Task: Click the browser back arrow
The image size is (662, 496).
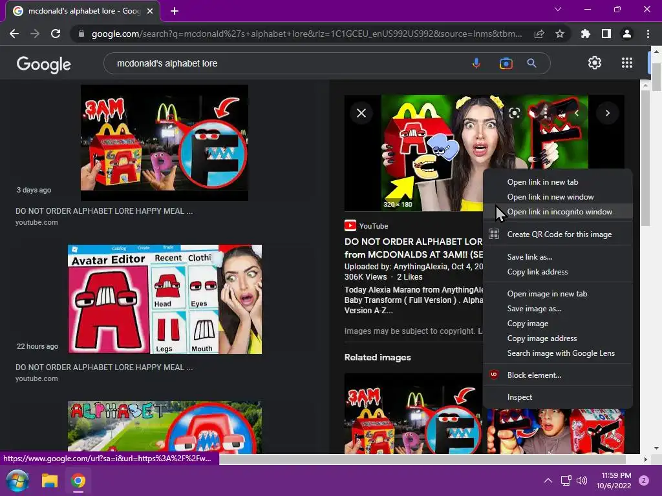Action: 14,34
